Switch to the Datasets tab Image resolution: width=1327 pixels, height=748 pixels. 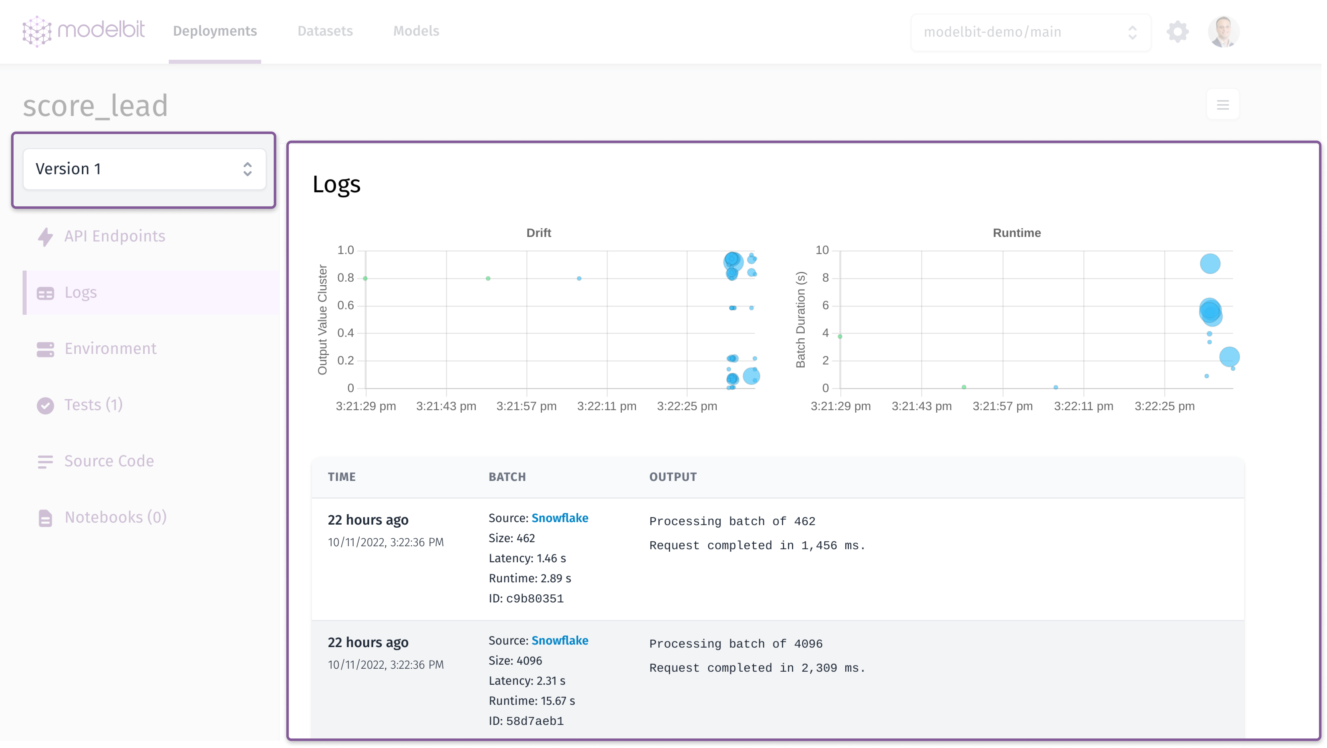[x=325, y=31]
